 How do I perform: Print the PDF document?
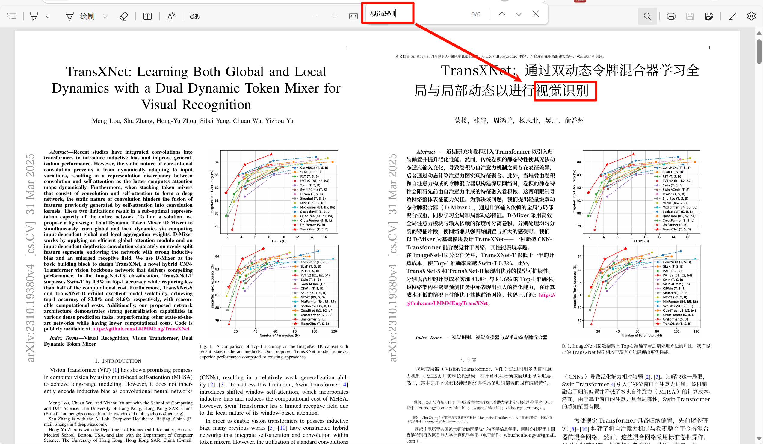coord(671,16)
